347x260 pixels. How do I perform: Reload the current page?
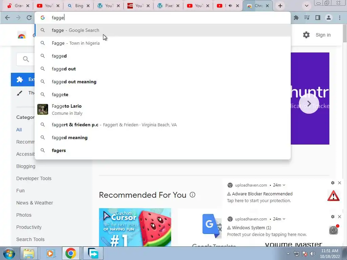point(29,18)
